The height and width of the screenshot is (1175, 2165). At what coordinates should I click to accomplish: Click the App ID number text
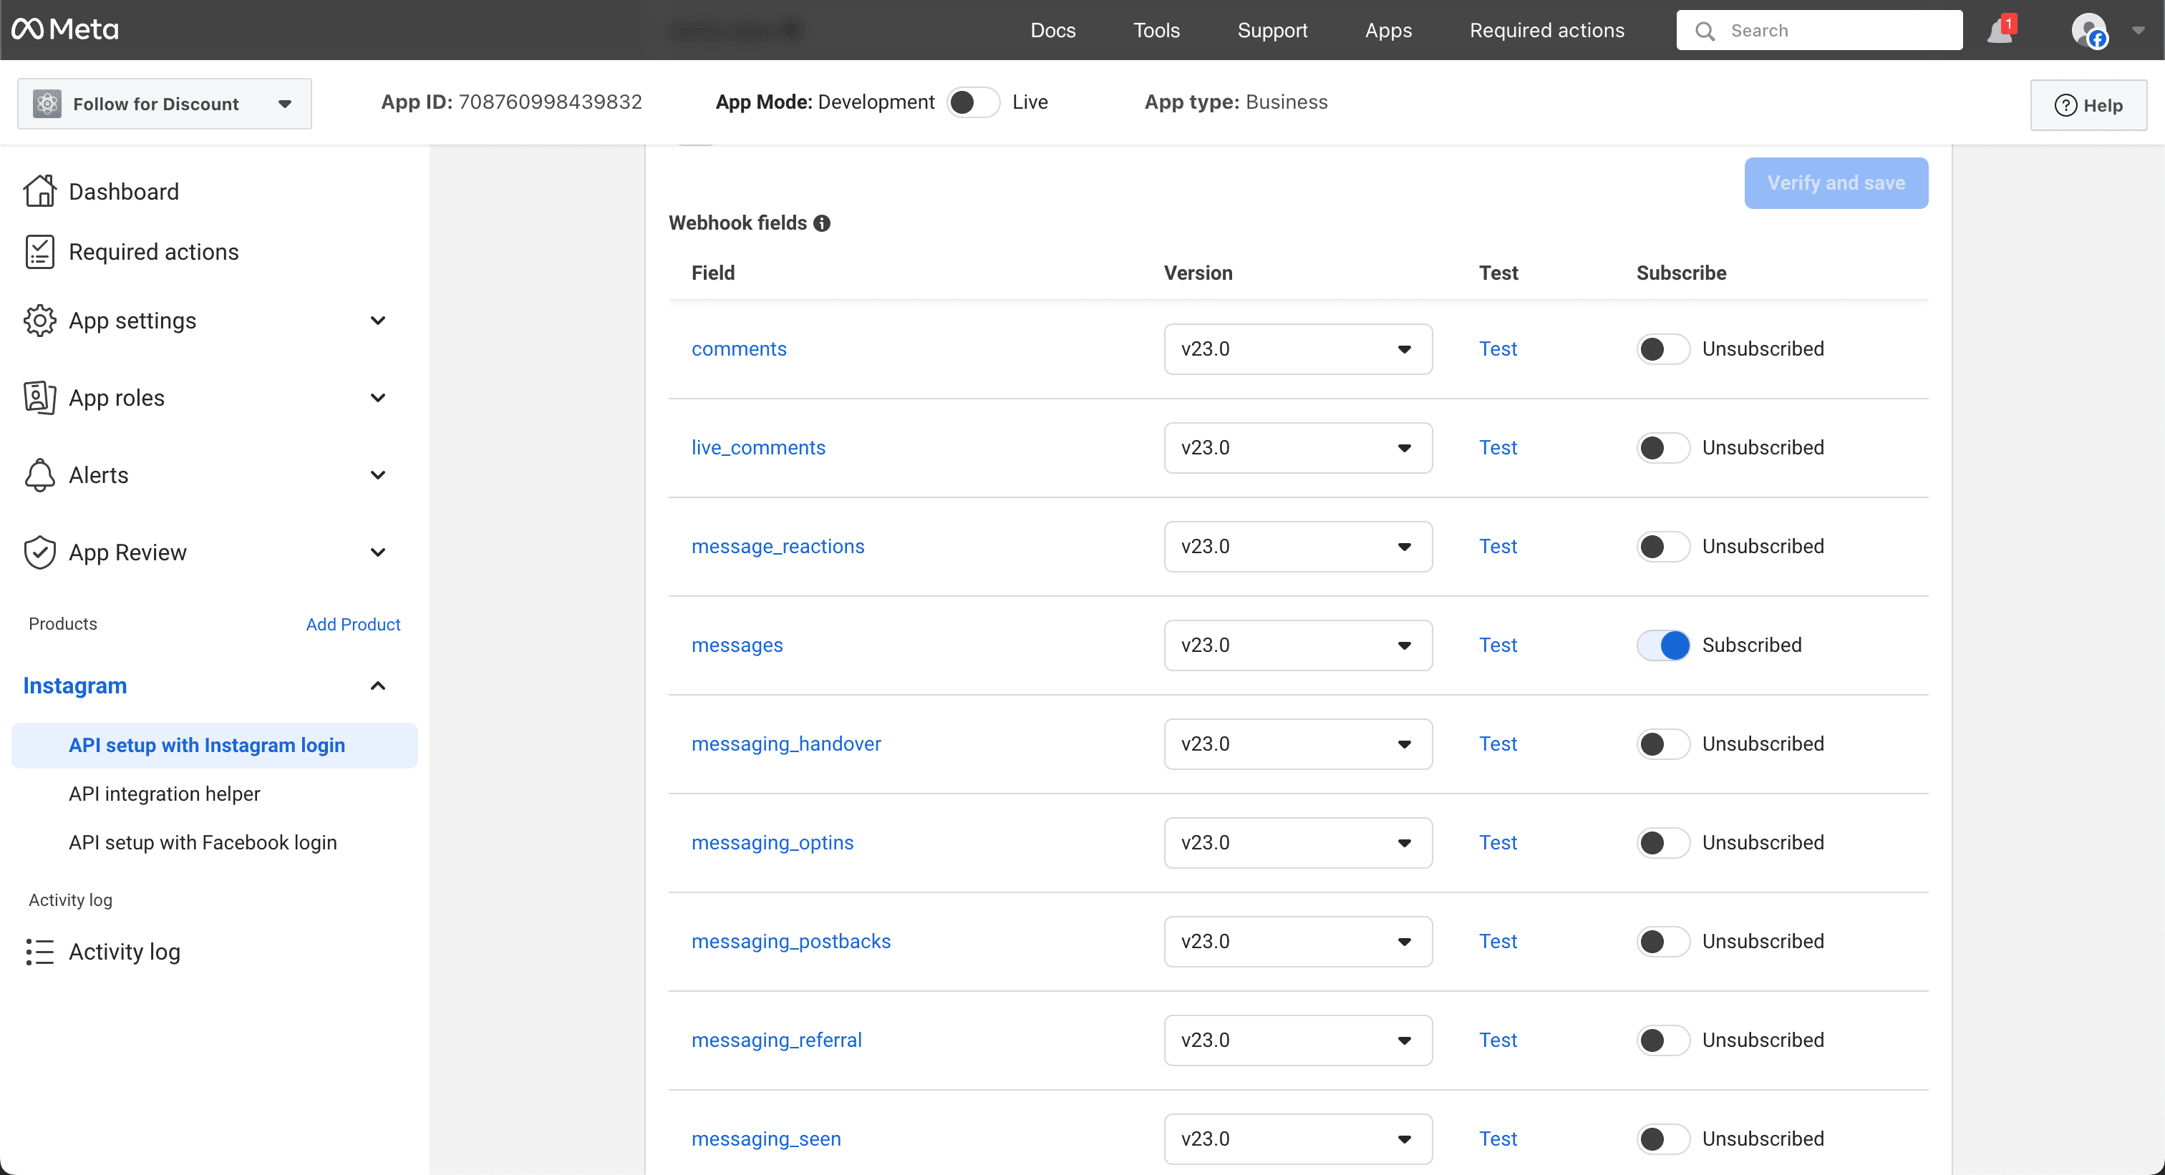pyautogui.click(x=550, y=102)
